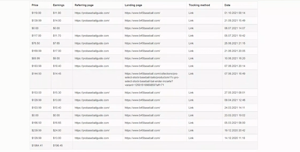The width and height of the screenshot is (300, 152).
Task: Open the long ender-inciarte product landing URL
Action: [152, 79]
